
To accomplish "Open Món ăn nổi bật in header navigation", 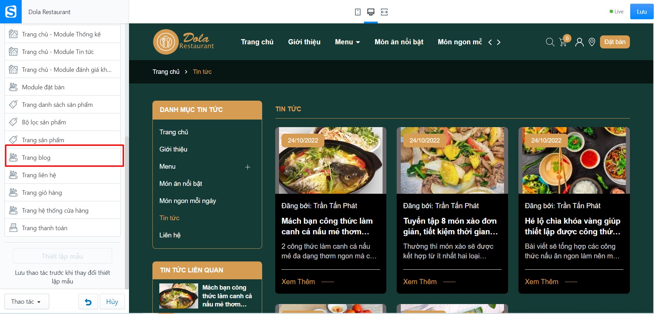I will coord(399,42).
